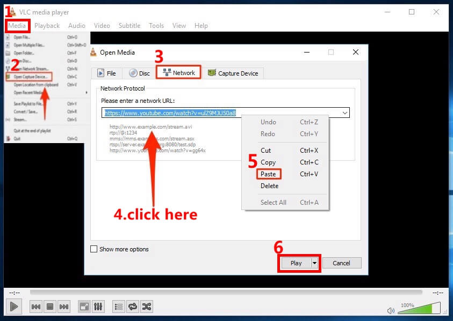Click the network URL input field
Viewport: 453px width, 321px height.
tap(225, 113)
